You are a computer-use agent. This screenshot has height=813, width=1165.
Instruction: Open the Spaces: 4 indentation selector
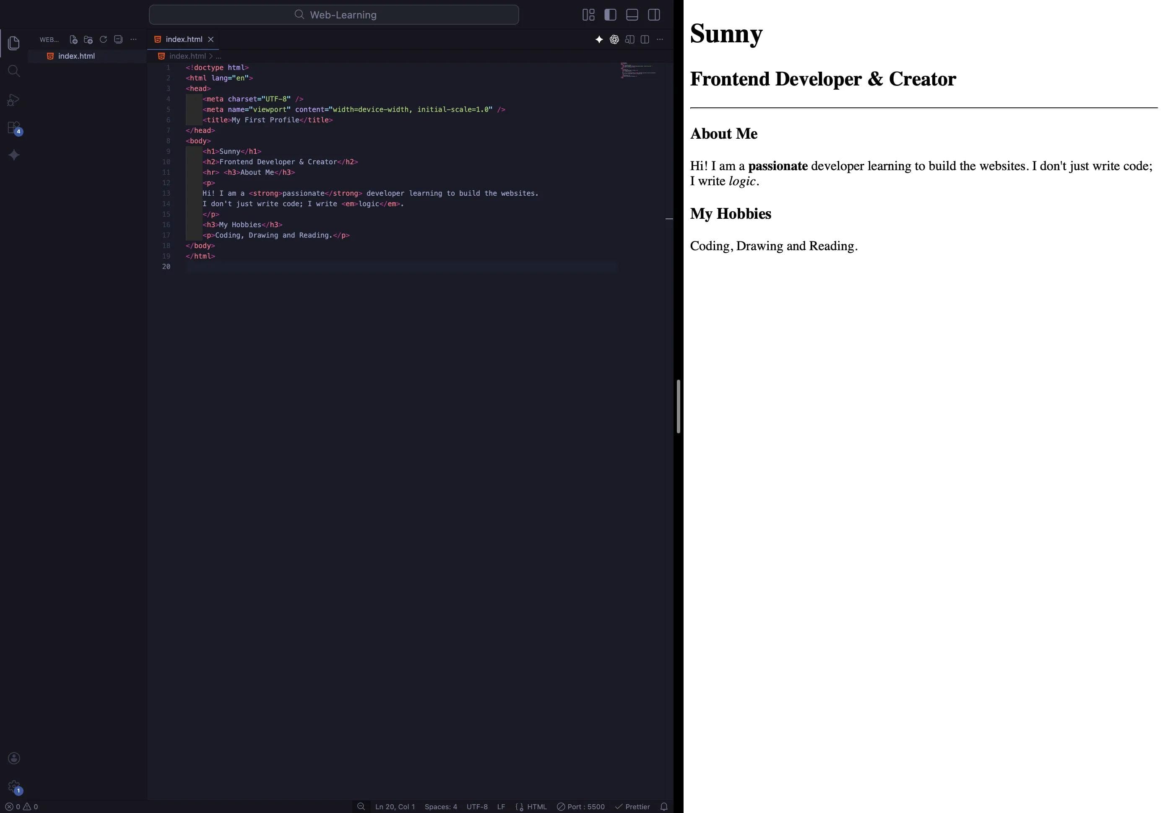[x=440, y=806]
